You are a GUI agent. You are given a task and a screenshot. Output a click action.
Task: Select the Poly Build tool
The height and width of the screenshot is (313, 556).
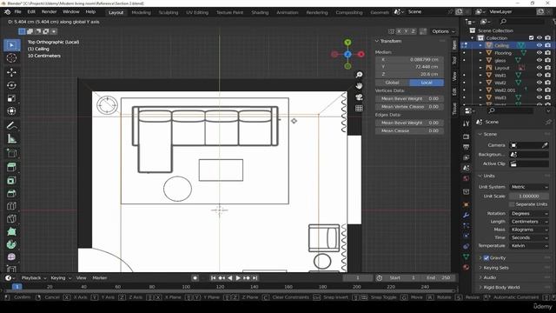point(11,231)
